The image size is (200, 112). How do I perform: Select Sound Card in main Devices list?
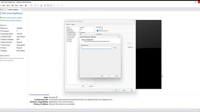tap(13, 45)
